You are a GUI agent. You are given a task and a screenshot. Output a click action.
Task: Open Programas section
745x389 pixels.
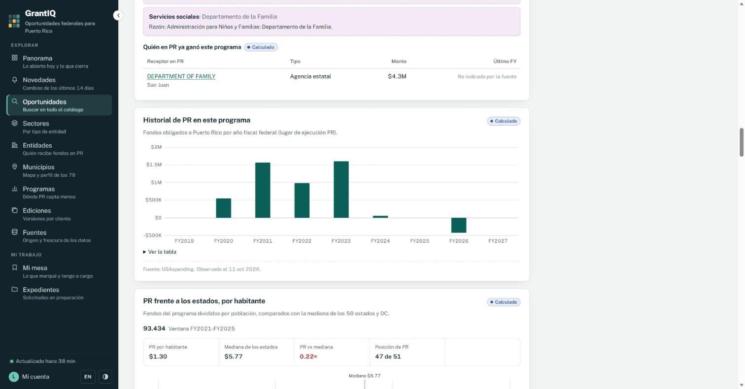[59, 192]
